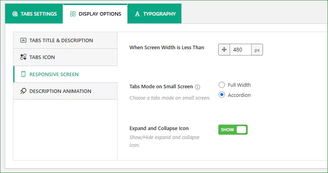Open the Tabs Settings tab

pos(34,14)
